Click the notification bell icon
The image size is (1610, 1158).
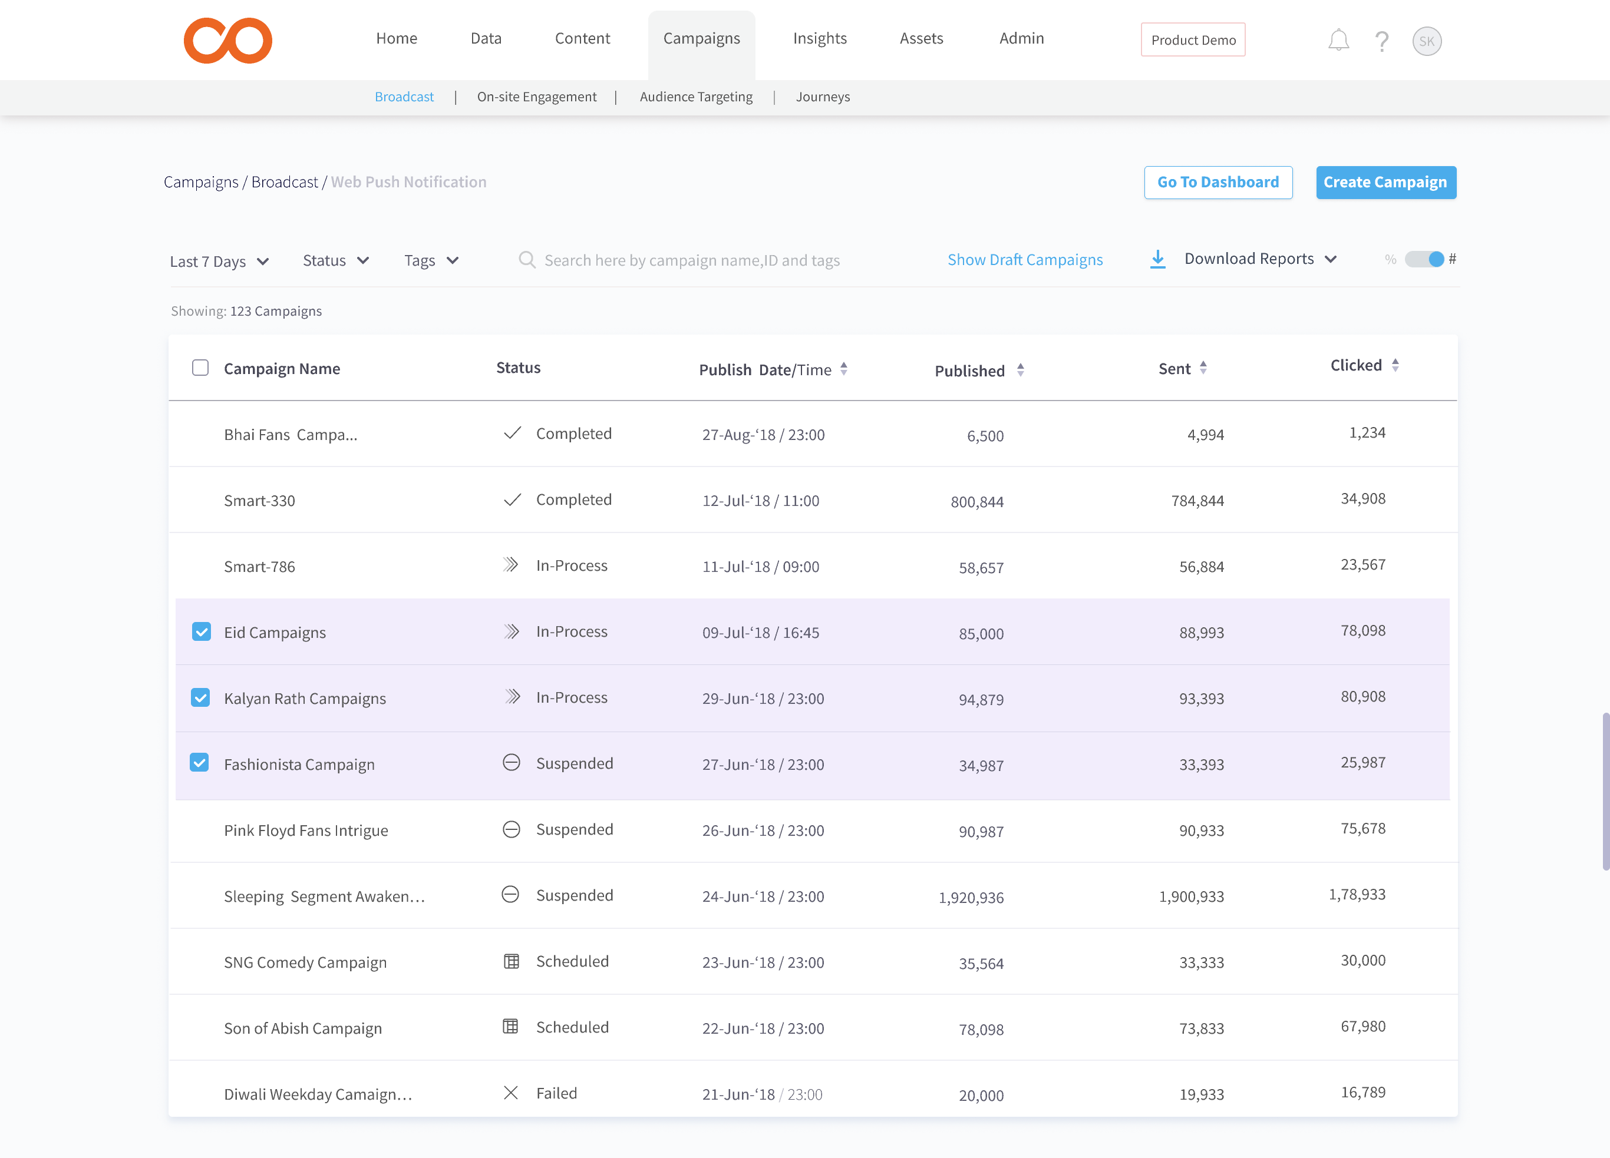click(1338, 41)
